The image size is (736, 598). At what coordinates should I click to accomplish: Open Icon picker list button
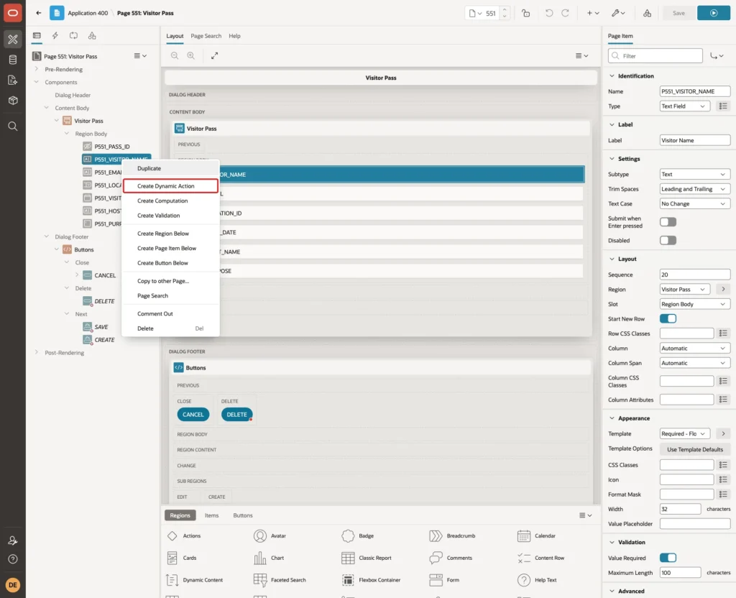[x=723, y=479]
